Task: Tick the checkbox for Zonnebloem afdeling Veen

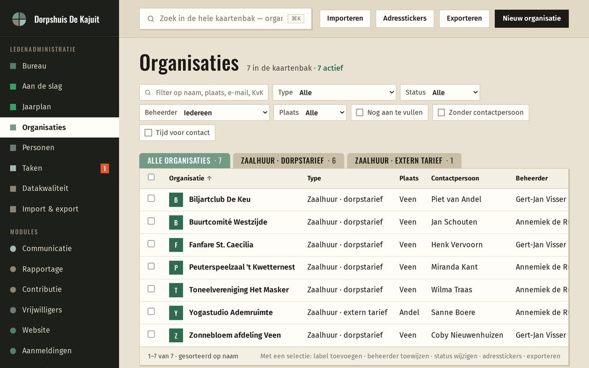Action: 151,334
